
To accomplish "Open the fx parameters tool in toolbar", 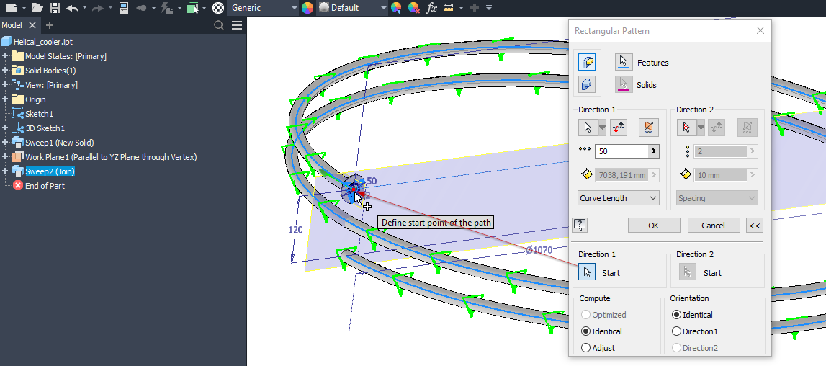I will pos(431,8).
